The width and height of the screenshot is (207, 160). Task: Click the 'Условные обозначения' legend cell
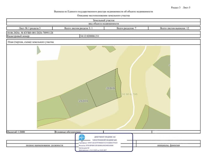tap(79, 132)
